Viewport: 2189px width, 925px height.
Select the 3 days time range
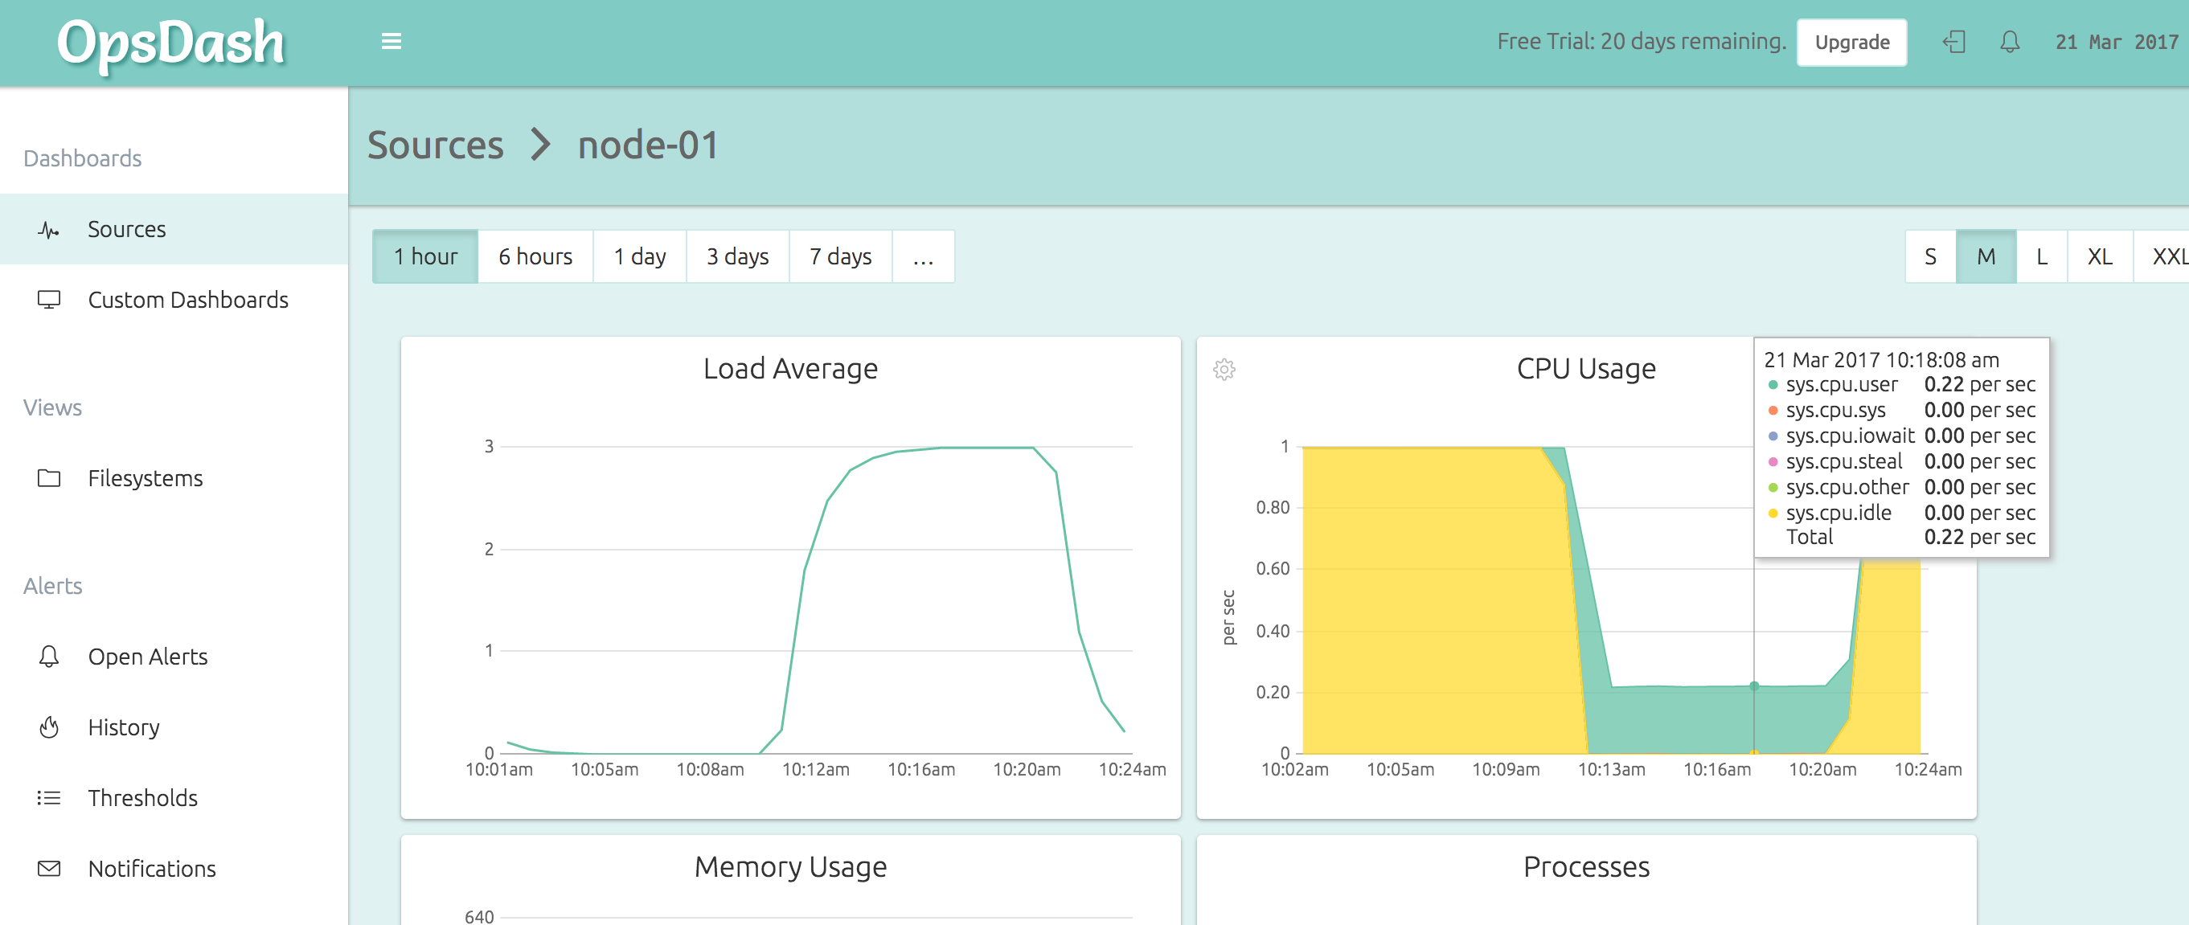click(738, 256)
